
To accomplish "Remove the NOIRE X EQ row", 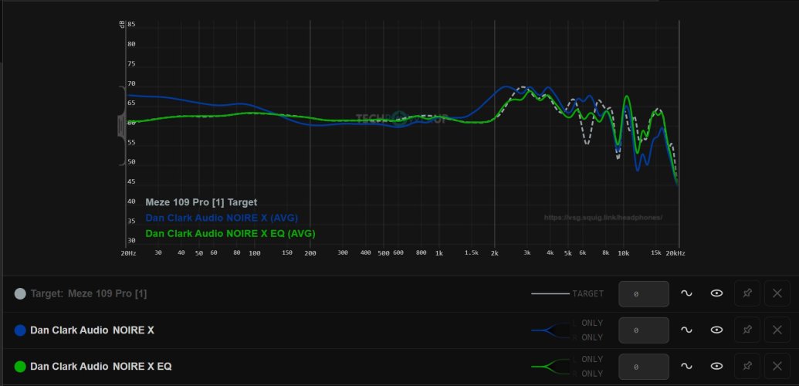I will click(x=777, y=366).
